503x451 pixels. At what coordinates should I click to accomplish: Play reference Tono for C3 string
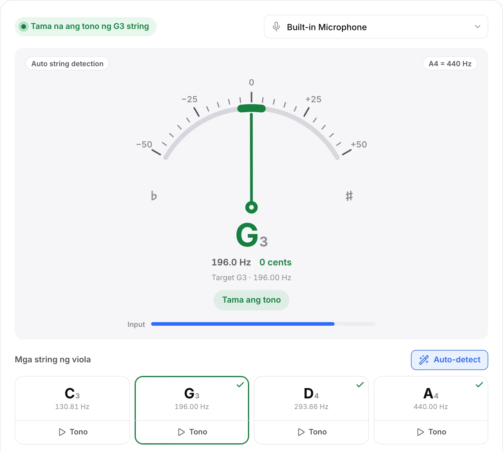(x=72, y=432)
